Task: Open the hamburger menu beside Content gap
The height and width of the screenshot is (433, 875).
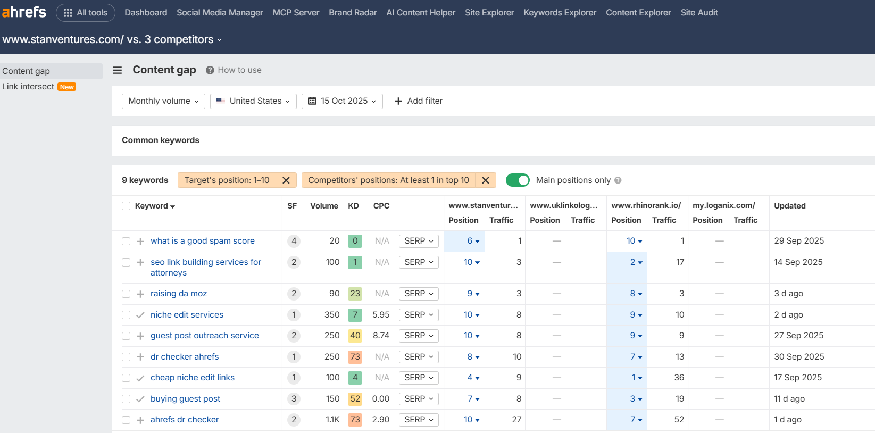Action: [118, 70]
